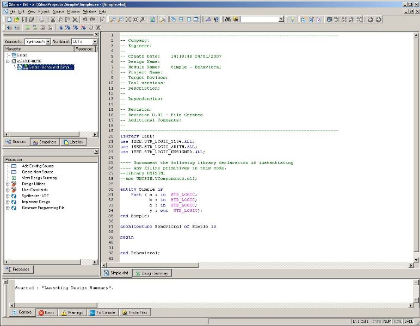
Task: Click the What's This help cursor icon
Action: (216, 19)
